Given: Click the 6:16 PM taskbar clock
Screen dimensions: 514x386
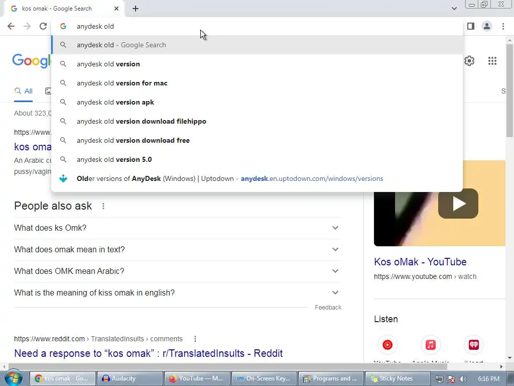Looking at the screenshot, I should tap(488, 379).
